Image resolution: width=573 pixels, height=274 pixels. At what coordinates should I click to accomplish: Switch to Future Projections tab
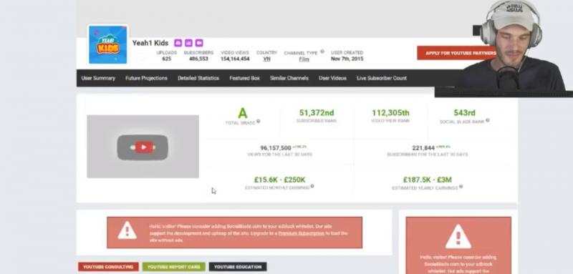146,78
